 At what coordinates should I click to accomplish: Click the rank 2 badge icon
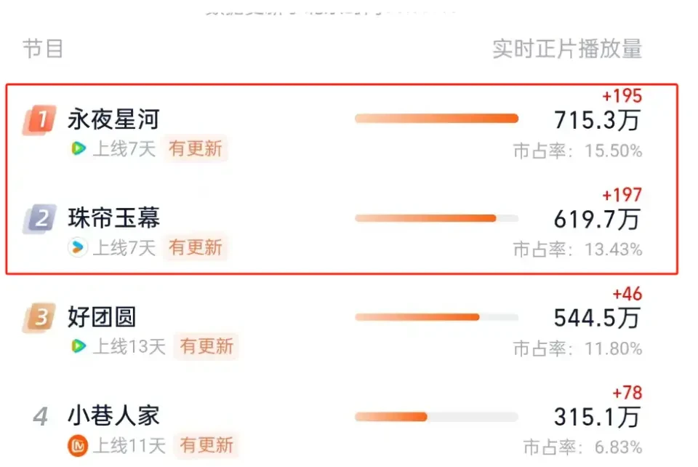click(39, 218)
